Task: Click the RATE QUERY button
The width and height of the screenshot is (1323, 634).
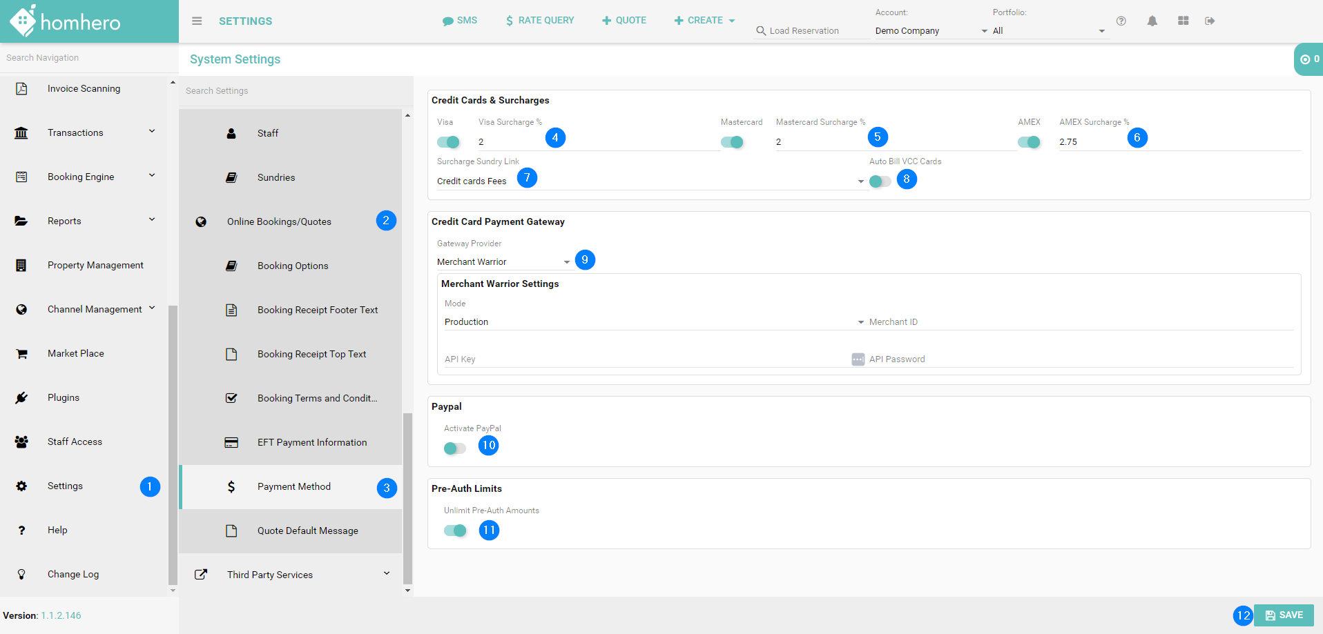Action: coord(540,21)
